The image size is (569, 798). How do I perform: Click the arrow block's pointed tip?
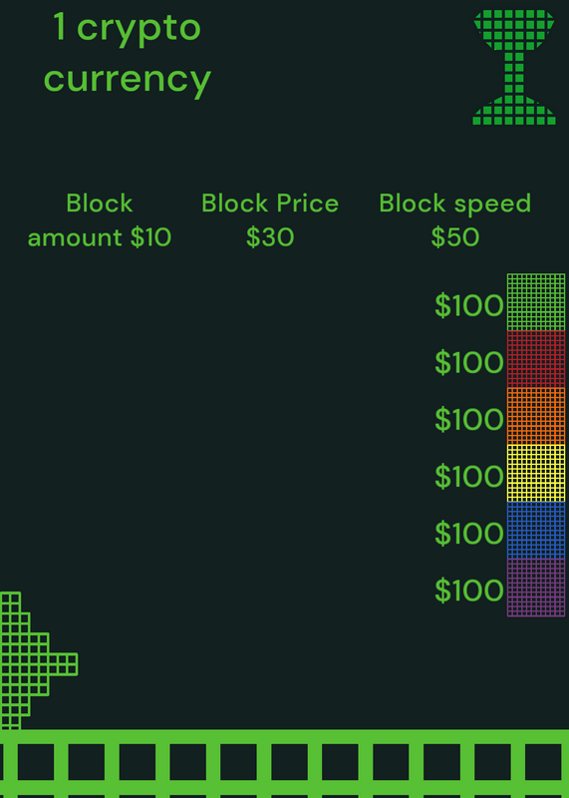pos(68,664)
